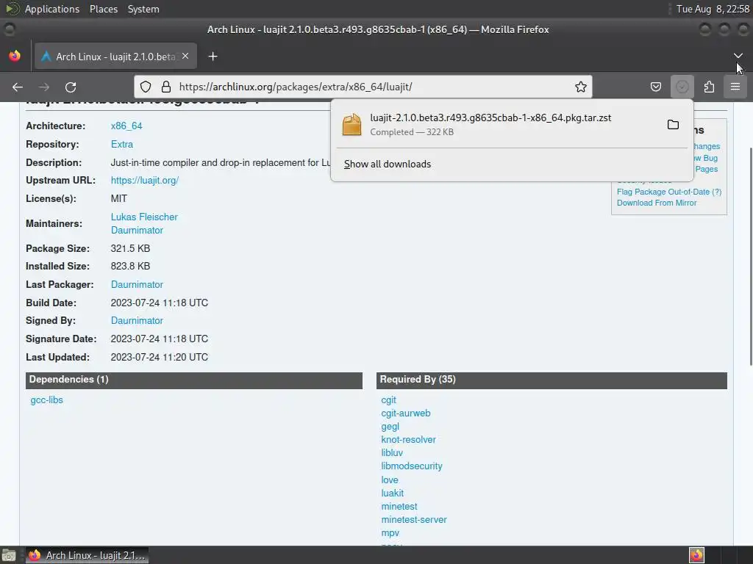Open the tracking protection shield icon
753x564 pixels.
click(x=146, y=87)
